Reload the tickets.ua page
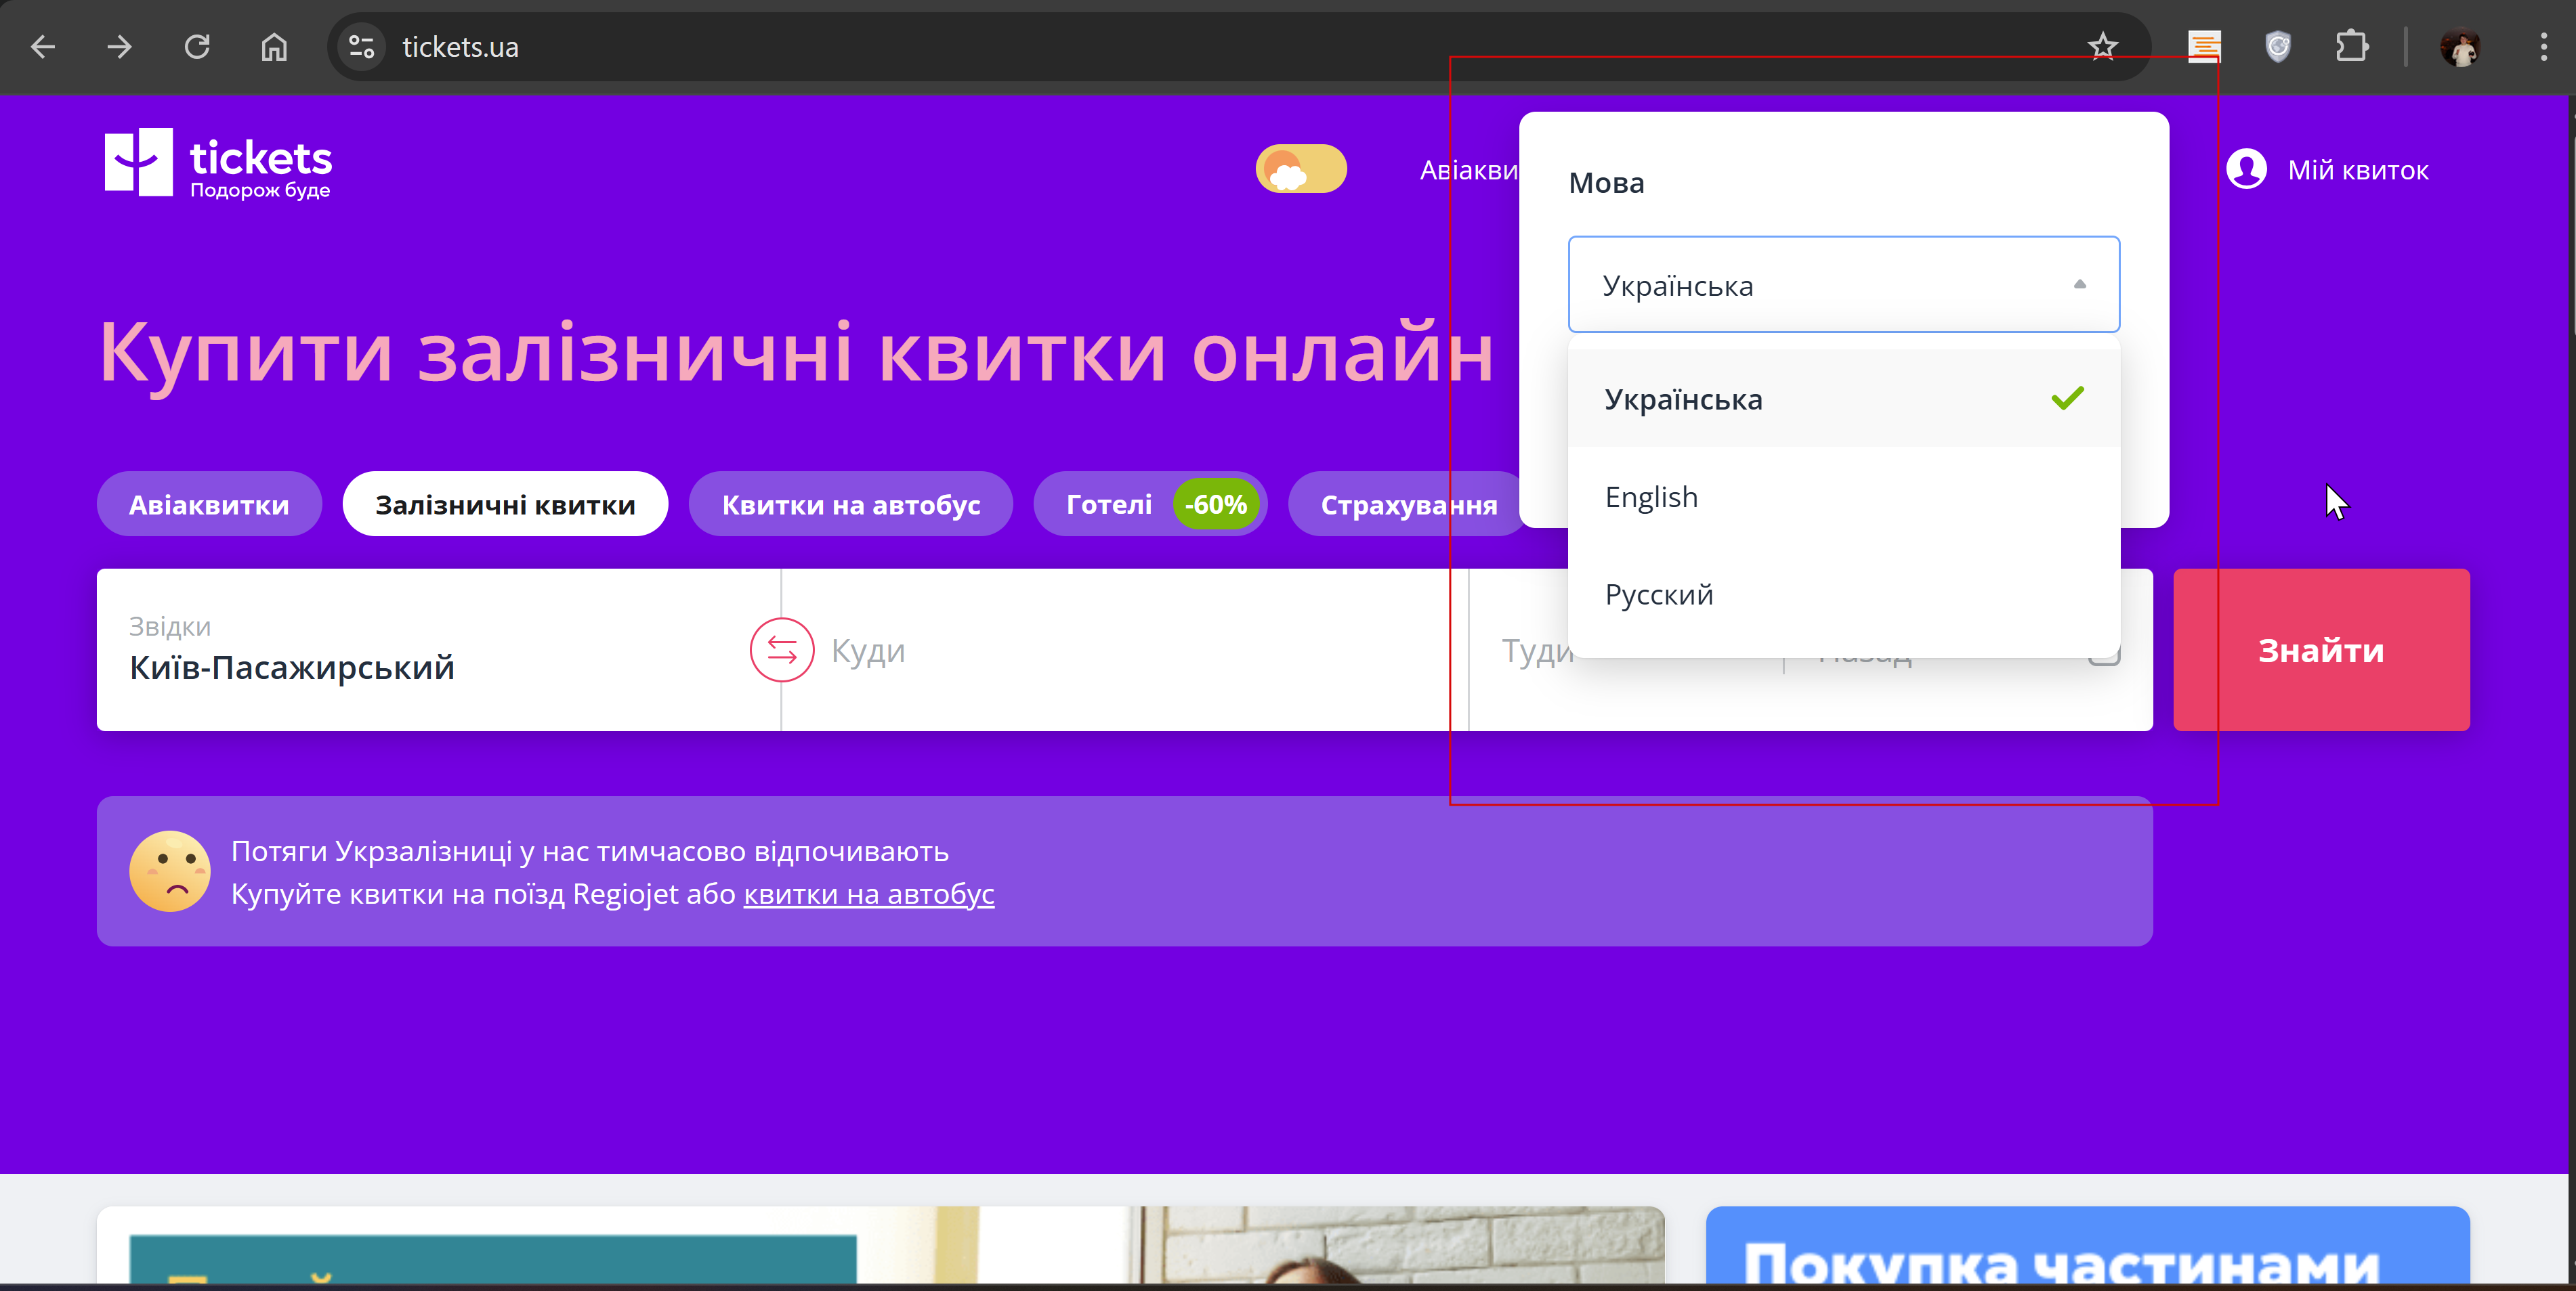Screen dimensions: 2576x1291 click(x=197, y=47)
